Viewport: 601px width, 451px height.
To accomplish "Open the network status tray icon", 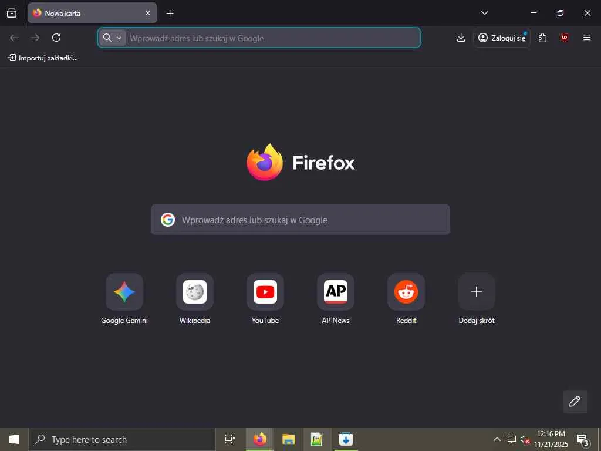I will pyautogui.click(x=511, y=439).
